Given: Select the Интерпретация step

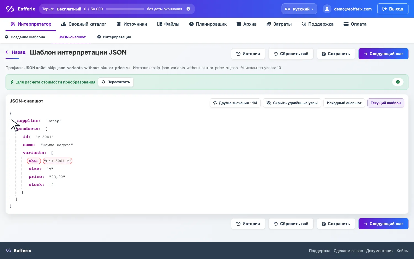Looking at the screenshot, I should pyautogui.click(x=114, y=37).
